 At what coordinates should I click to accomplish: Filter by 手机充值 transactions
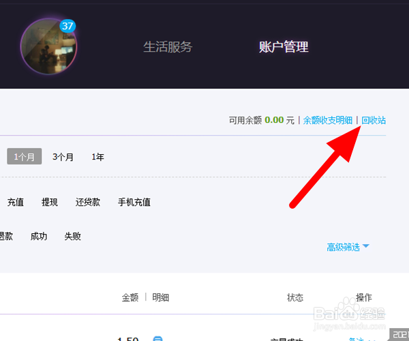[x=134, y=202]
